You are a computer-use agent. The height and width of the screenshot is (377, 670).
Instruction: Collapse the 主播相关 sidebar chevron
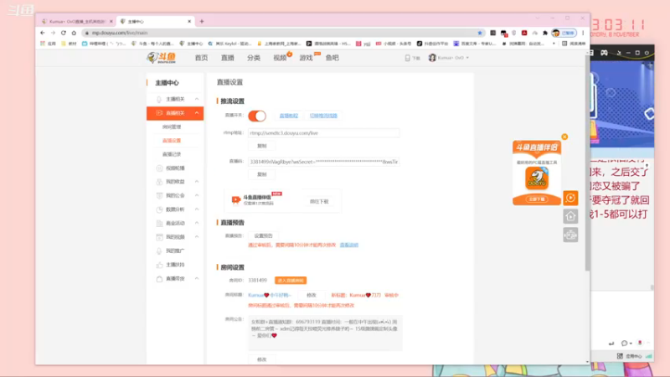pyautogui.click(x=197, y=99)
